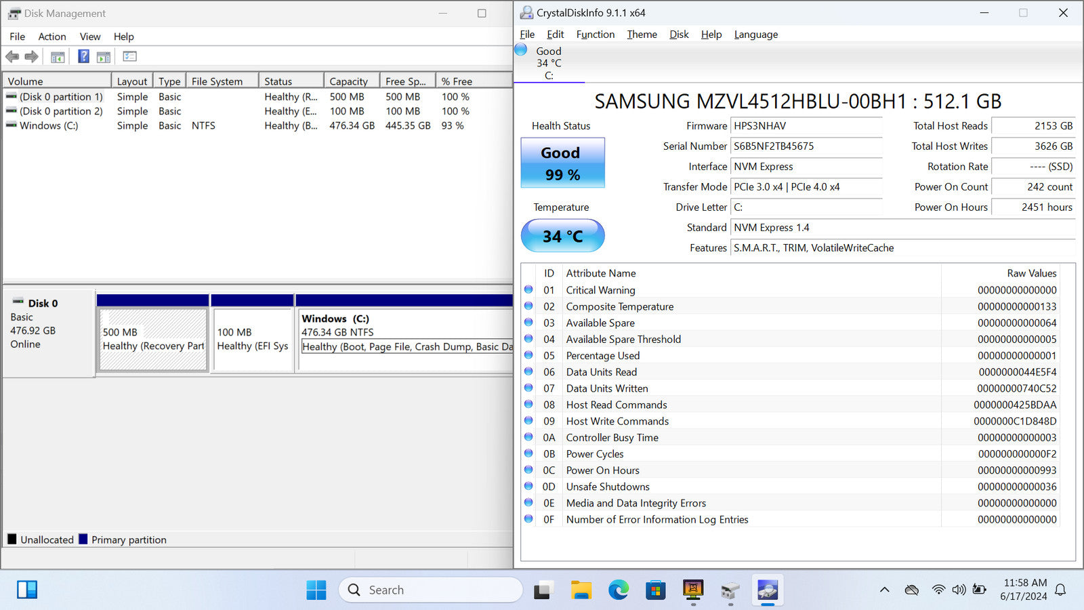Image resolution: width=1084 pixels, height=610 pixels.
Task: Open the File menu in CrystalDiskInfo
Action: point(527,35)
